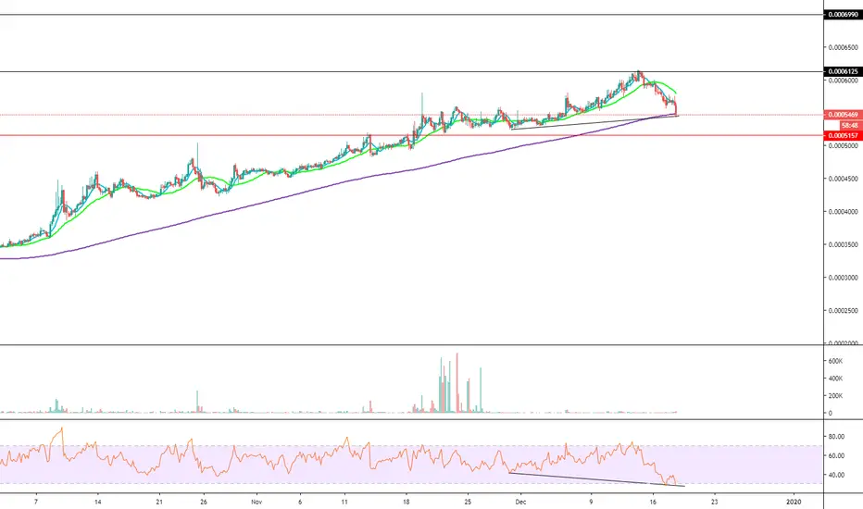Click the 400K volume axis label

click(835, 379)
